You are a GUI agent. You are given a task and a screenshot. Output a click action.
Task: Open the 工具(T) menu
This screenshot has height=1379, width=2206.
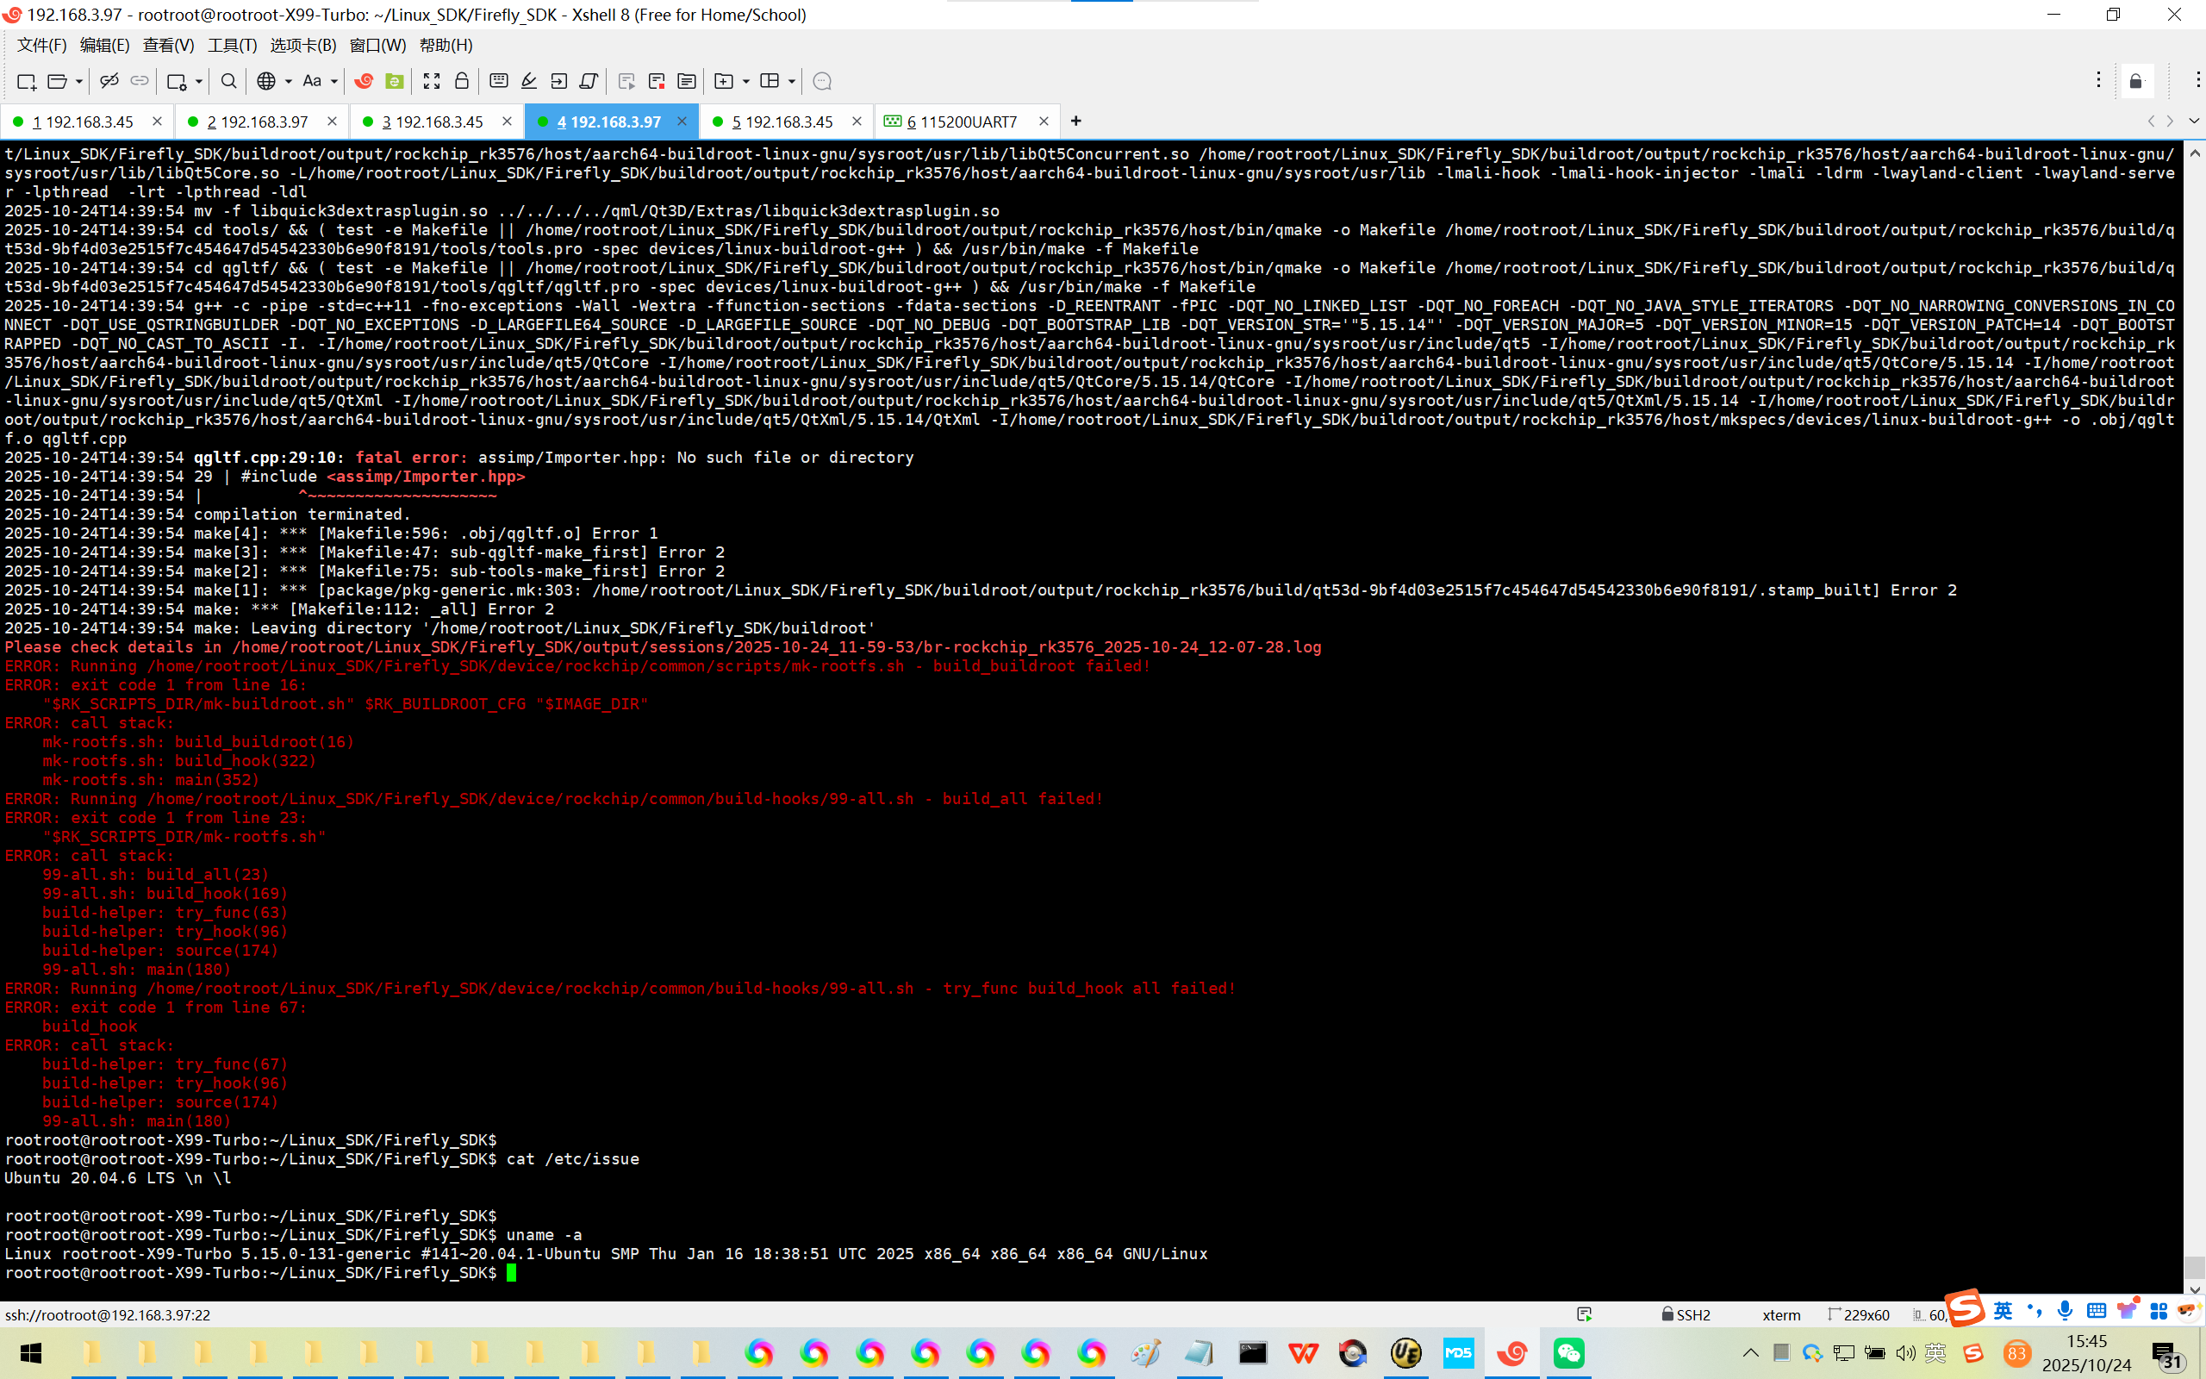click(232, 45)
